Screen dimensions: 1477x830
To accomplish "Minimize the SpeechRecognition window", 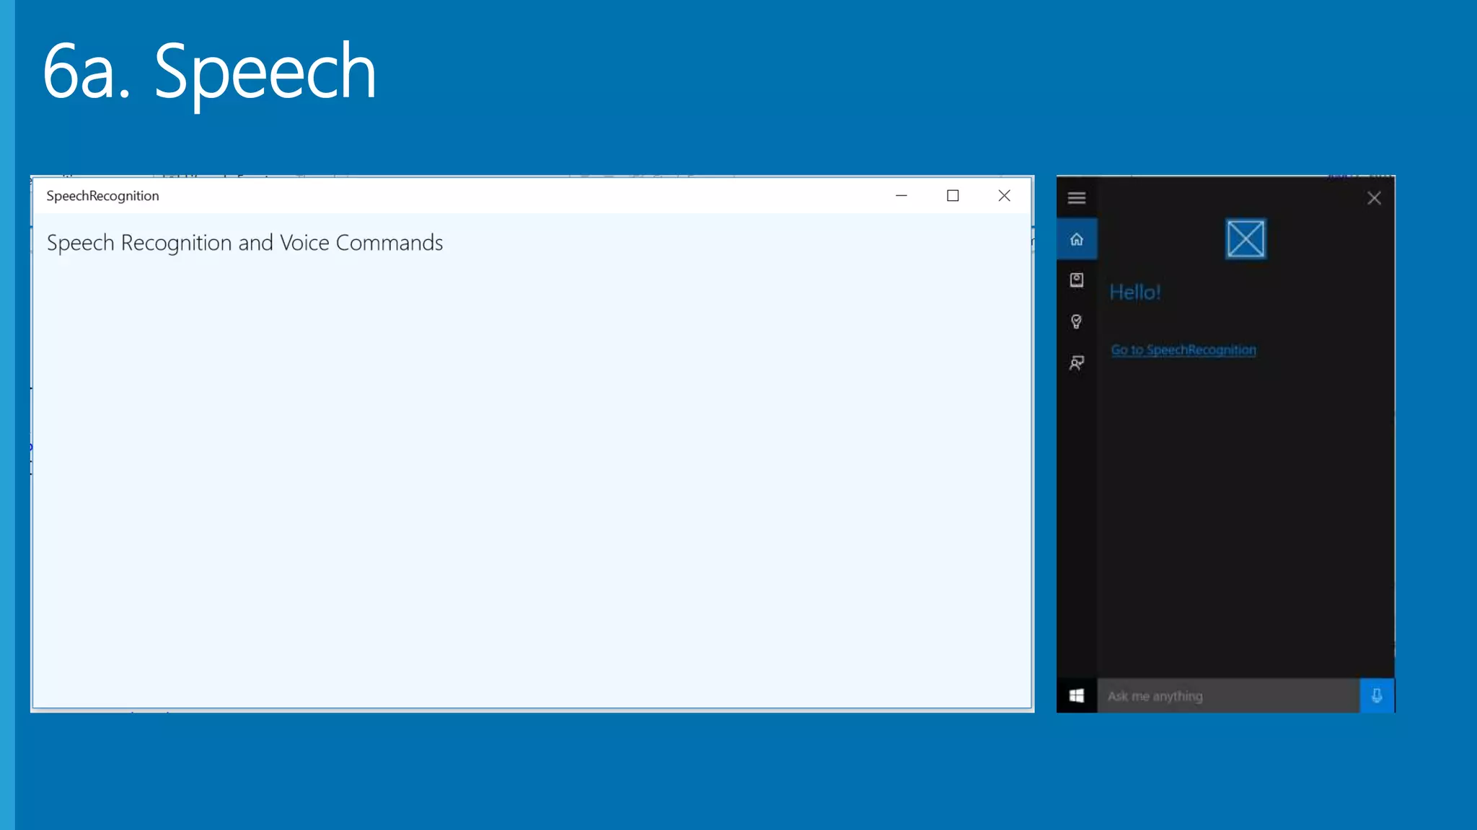I will click(901, 196).
